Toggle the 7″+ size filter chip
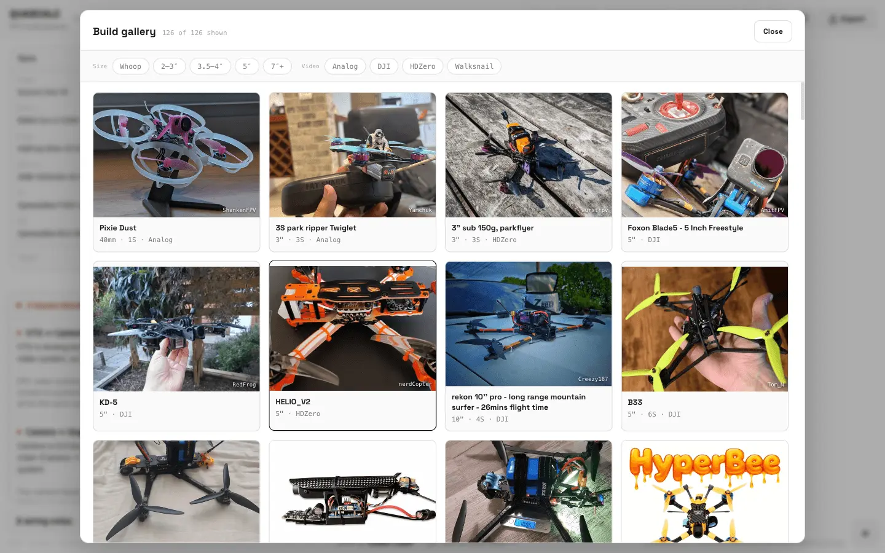 click(277, 66)
